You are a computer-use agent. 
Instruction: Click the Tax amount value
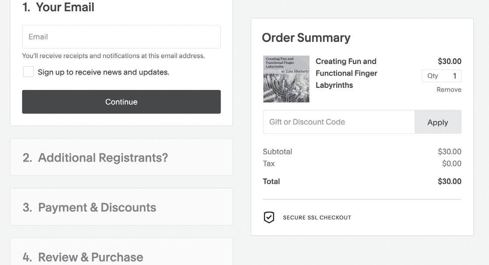point(451,164)
